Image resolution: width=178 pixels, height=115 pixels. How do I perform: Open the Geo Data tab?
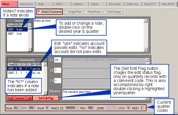115,4
